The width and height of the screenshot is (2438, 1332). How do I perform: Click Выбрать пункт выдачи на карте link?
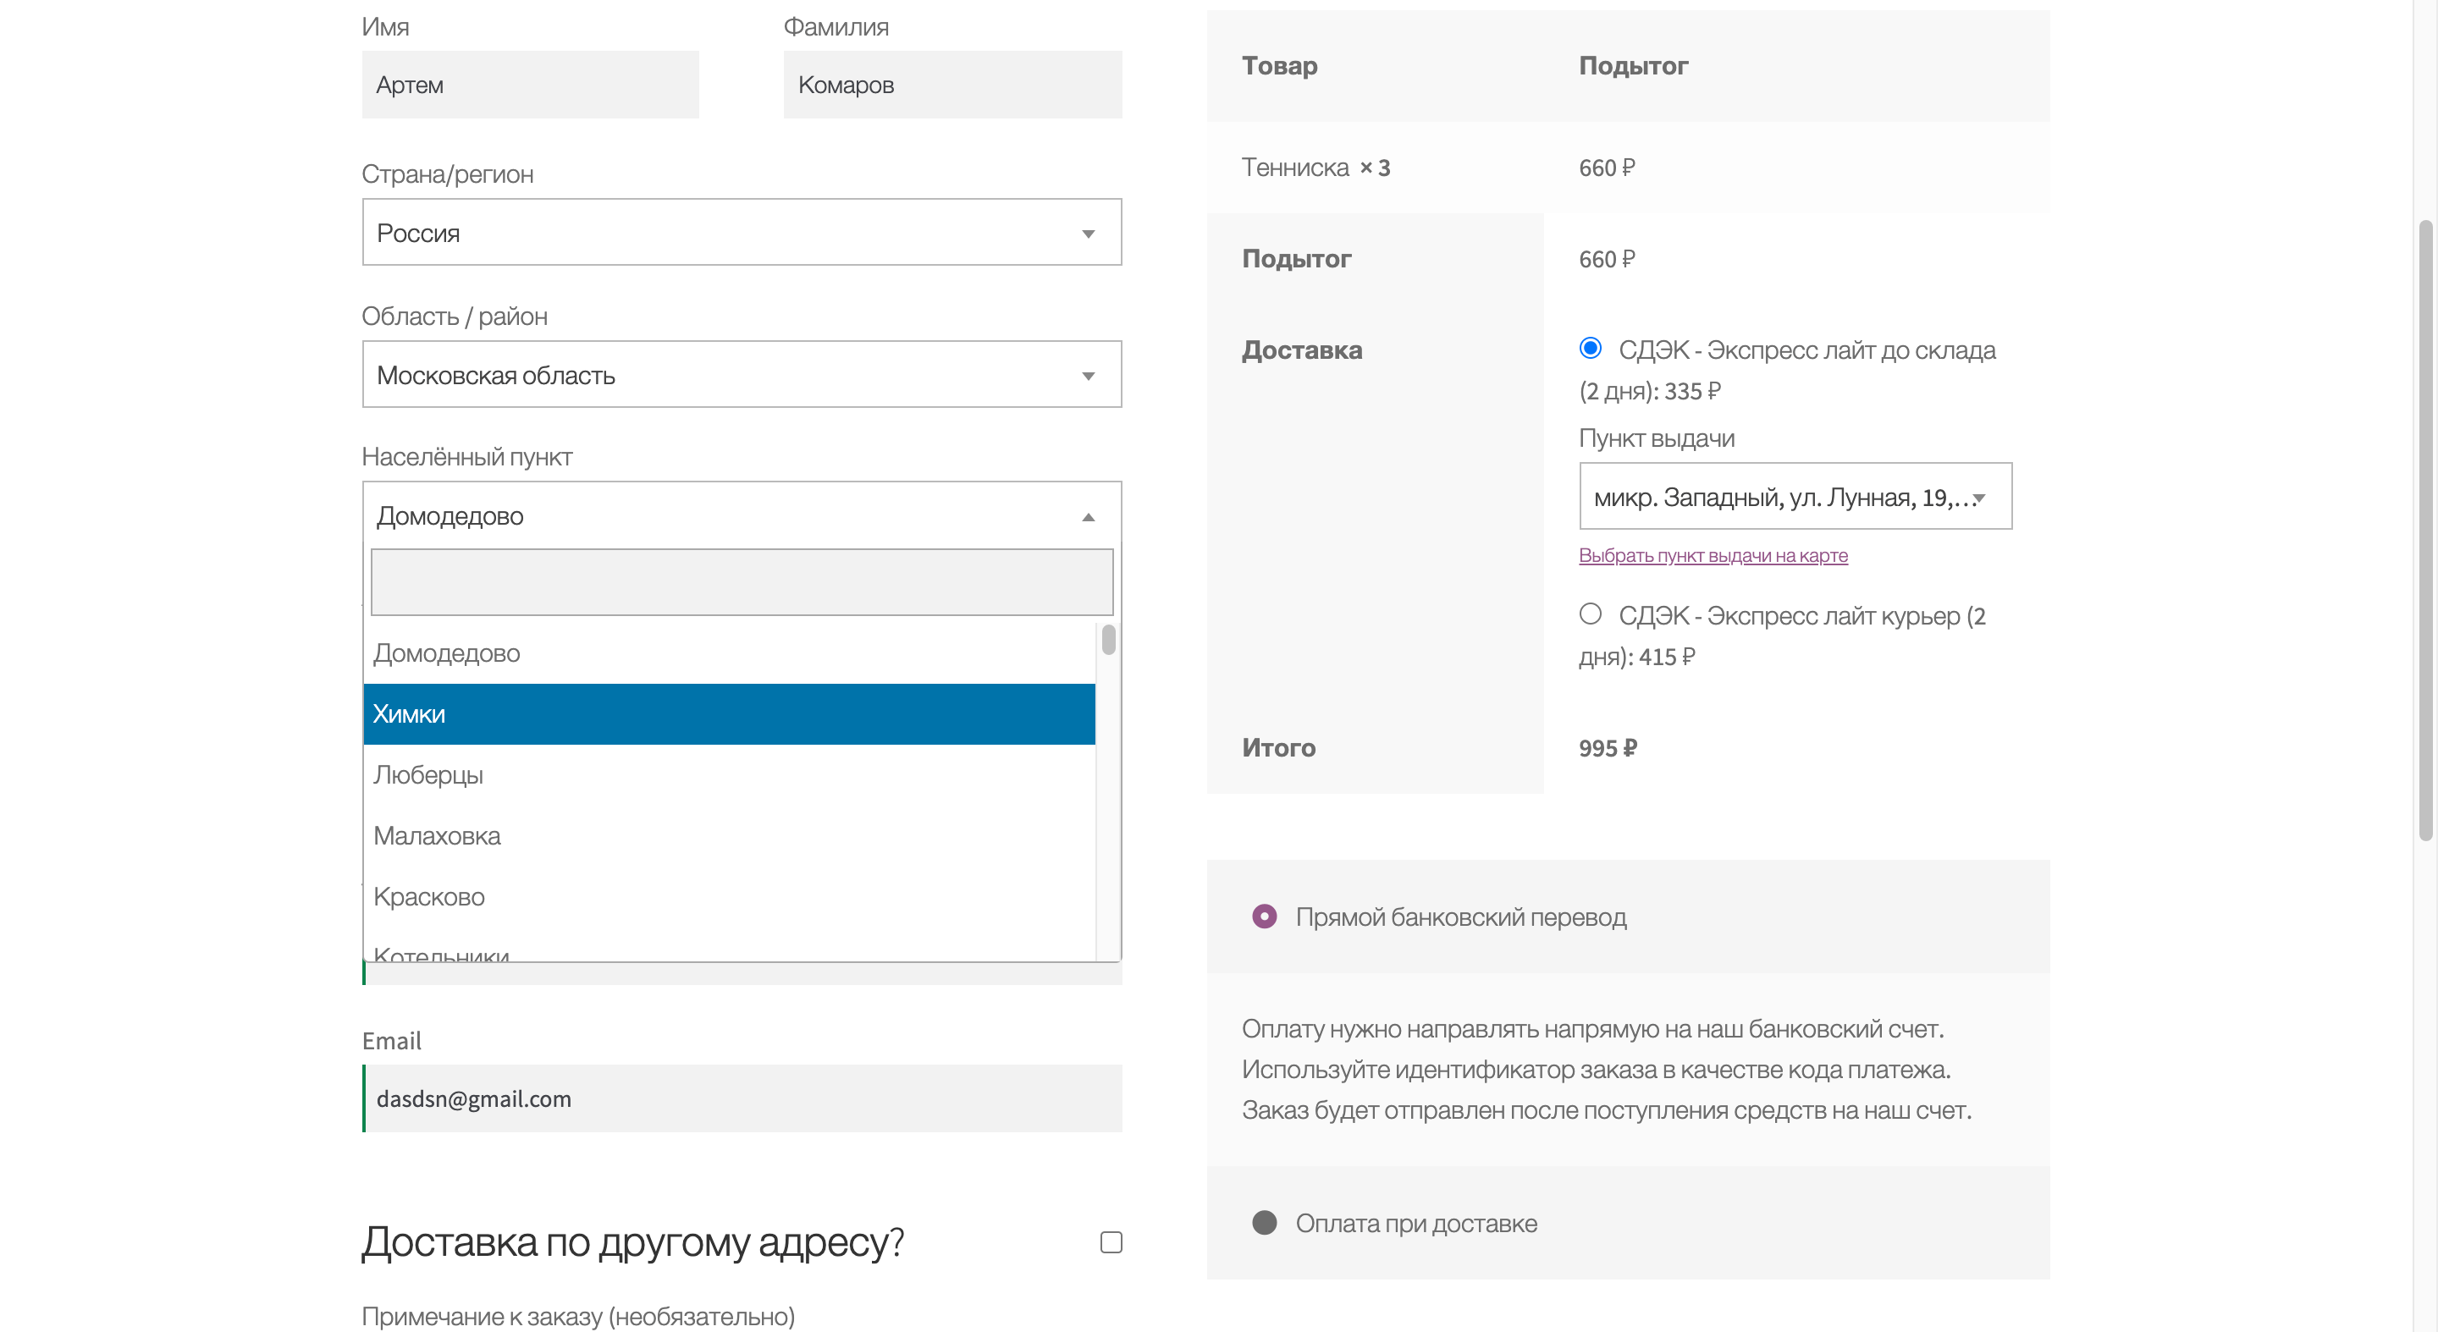point(1712,555)
